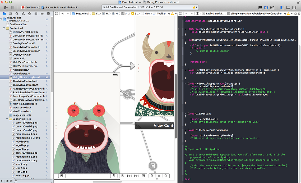Open the Toolbar jump bar segment

coord(159,14)
